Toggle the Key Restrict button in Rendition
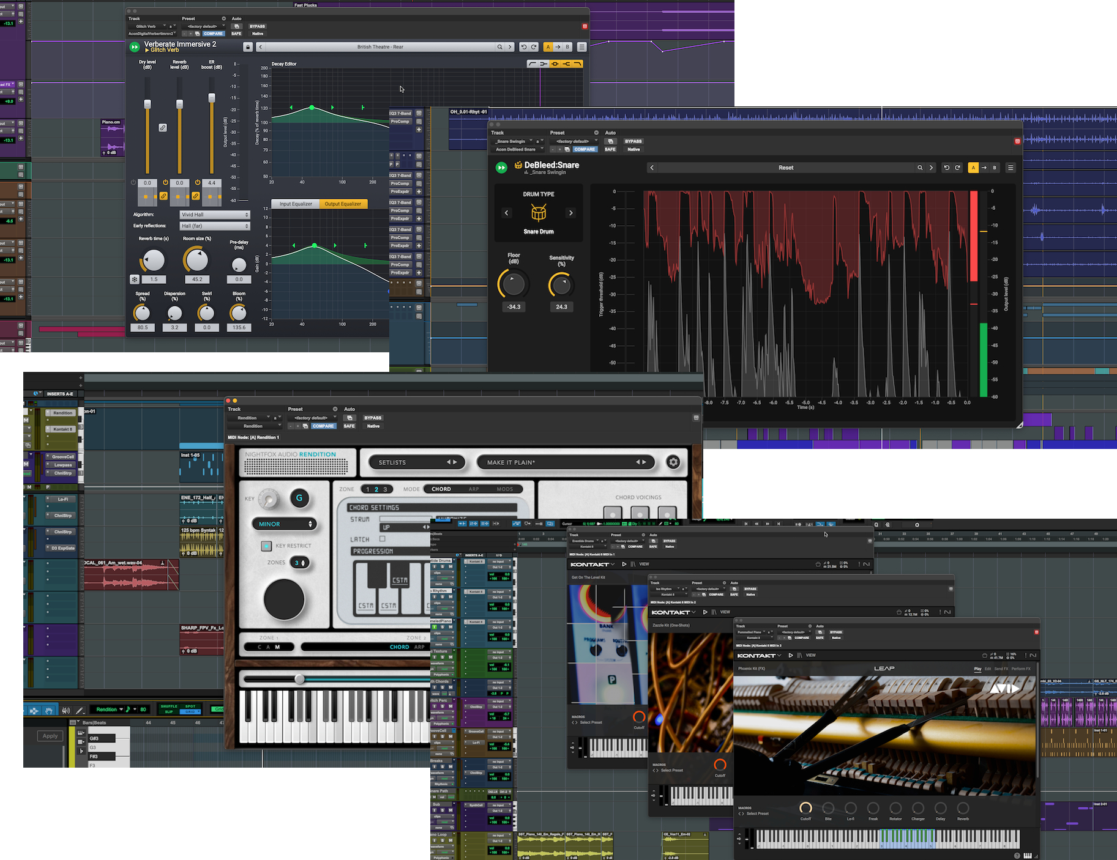The width and height of the screenshot is (1117, 860). pyautogui.click(x=266, y=546)
